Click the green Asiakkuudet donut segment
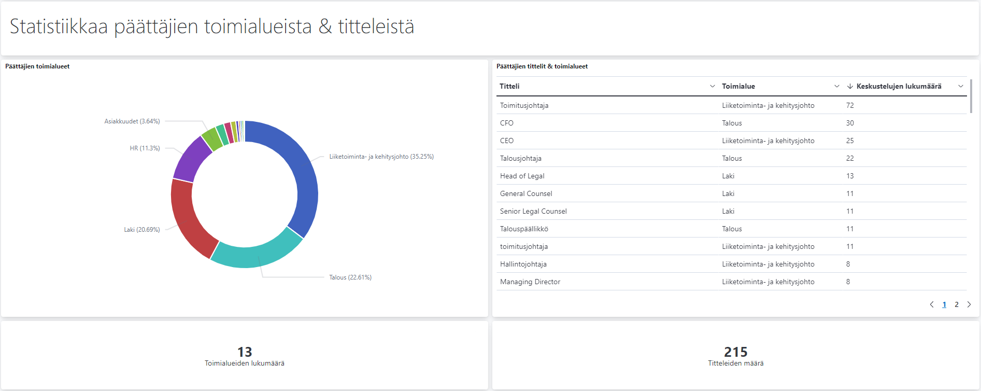Screen dimensions: 981x391 pyautogui.click(x=211, y=139)
